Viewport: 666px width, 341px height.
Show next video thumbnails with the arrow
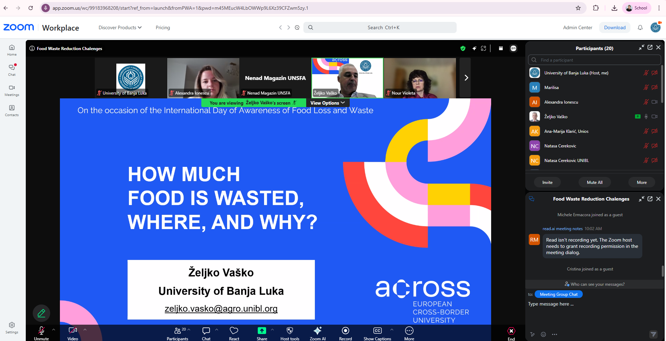[x=466, y=78]
